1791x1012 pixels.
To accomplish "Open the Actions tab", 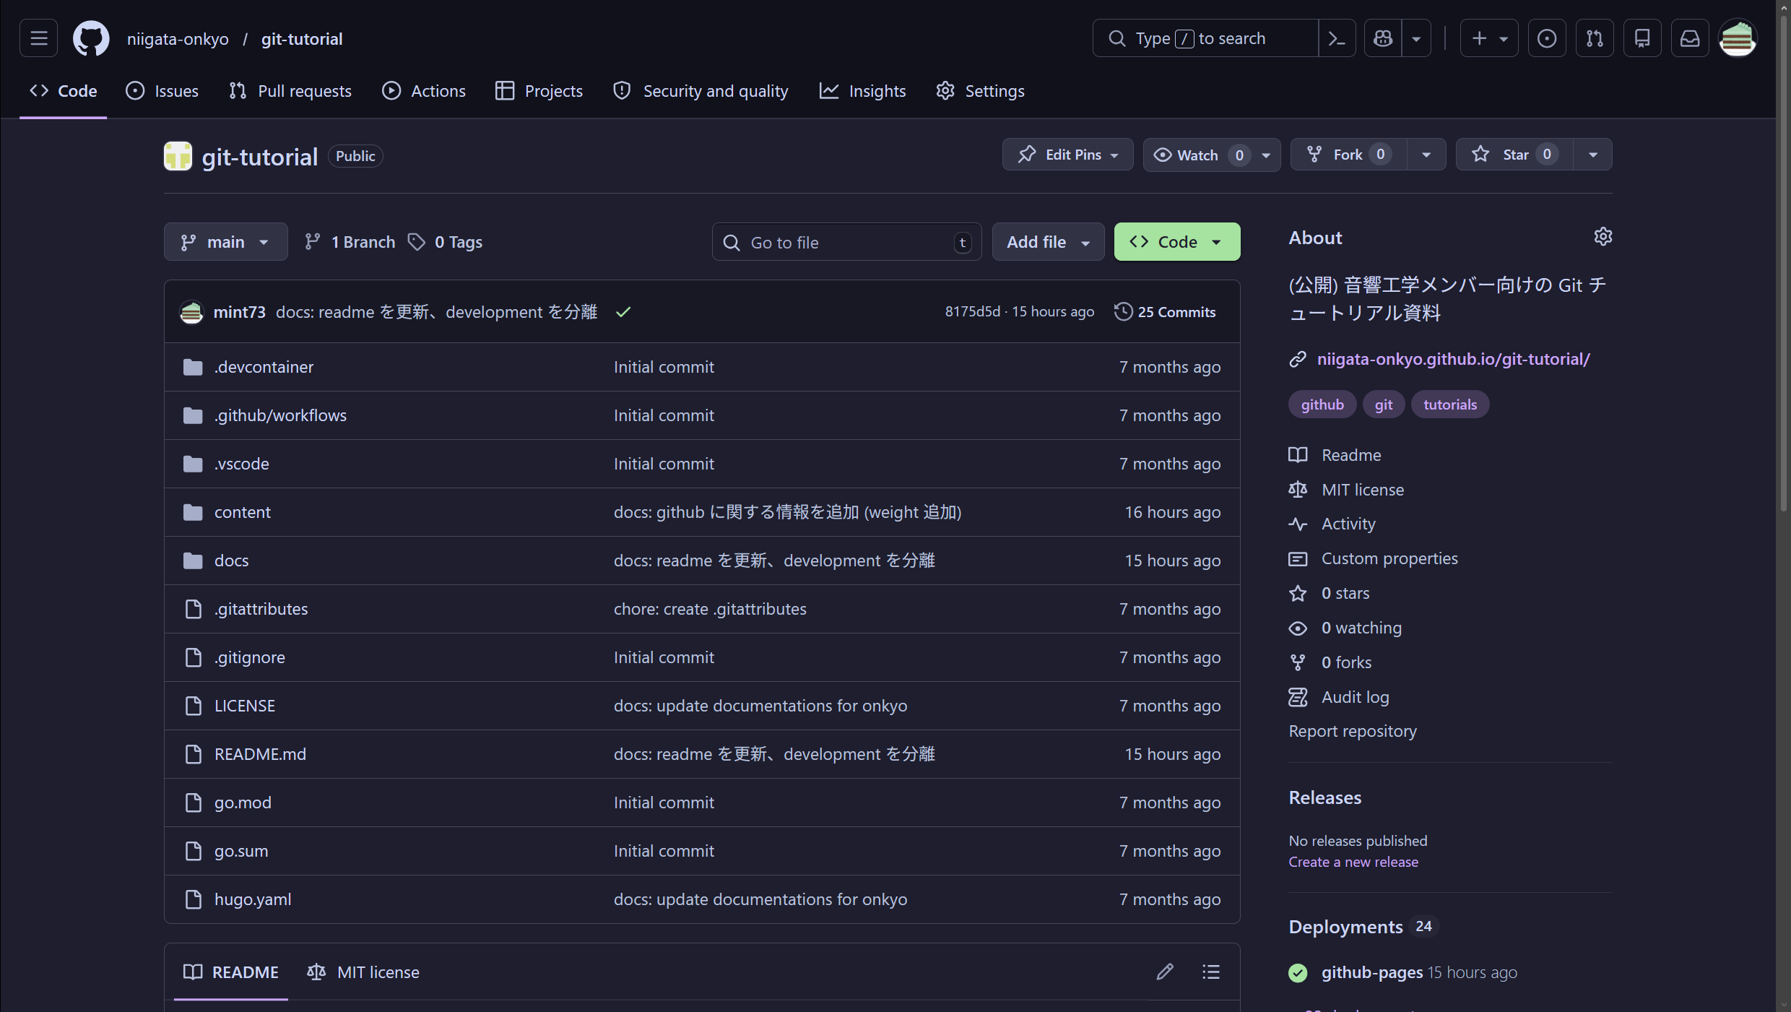I will tap(424, 91).
